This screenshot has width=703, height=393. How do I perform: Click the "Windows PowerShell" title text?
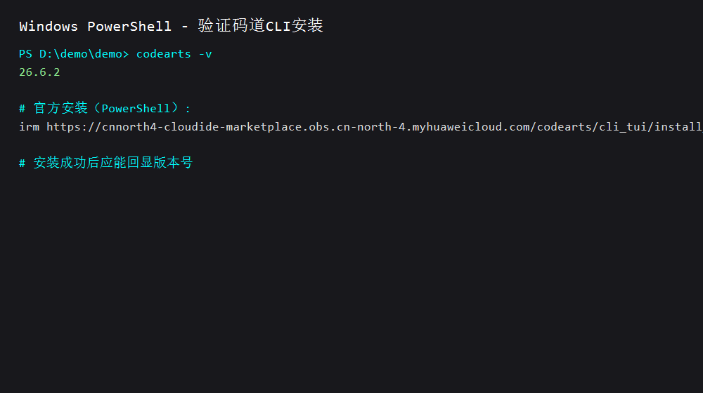click(x=95, y=26)
